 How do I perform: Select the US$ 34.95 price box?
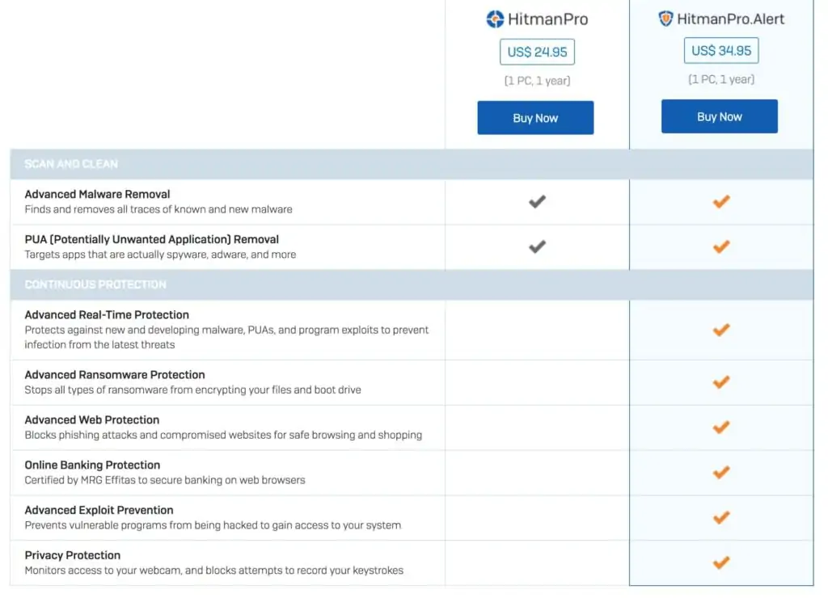coord(721,51)
